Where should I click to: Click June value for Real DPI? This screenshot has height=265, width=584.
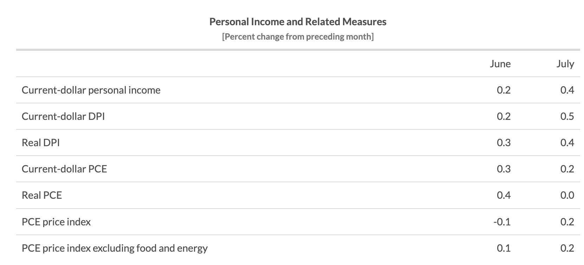click(504, 143)
